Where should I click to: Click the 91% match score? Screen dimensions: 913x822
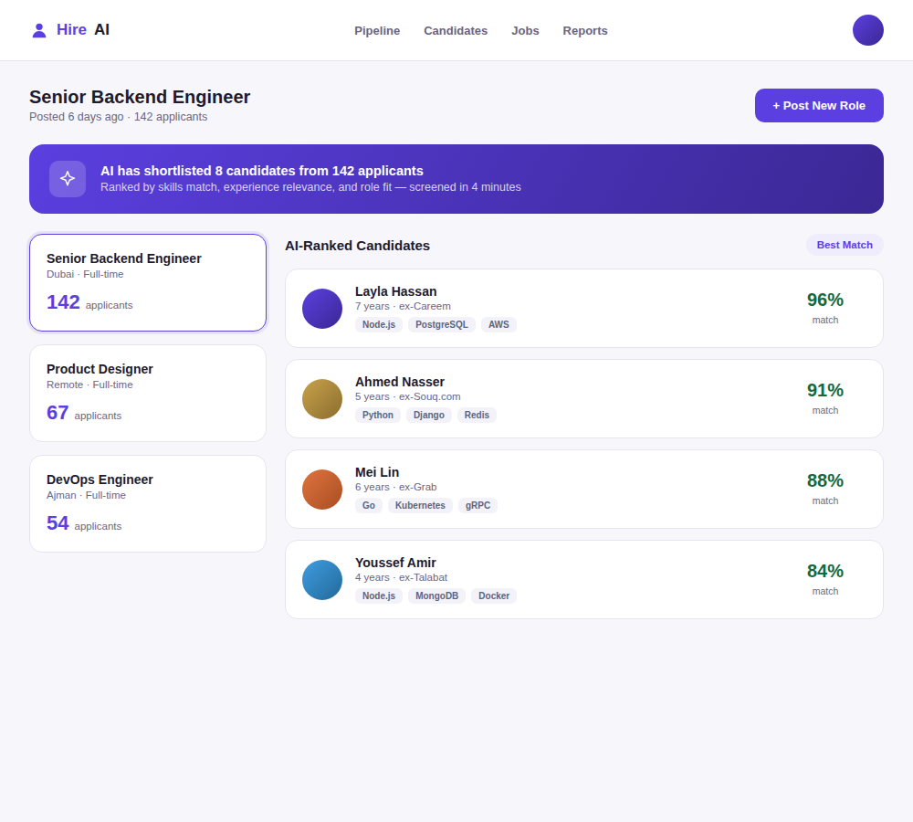coord(825,390)
